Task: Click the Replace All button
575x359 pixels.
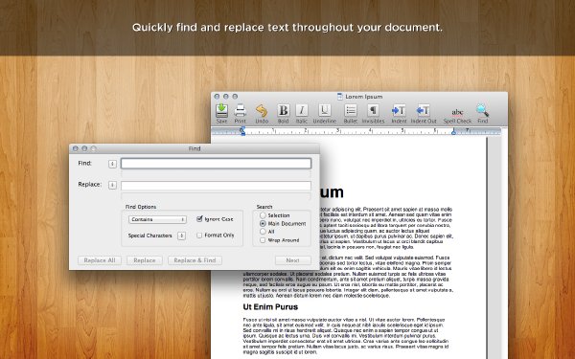Action: pos(100,260)
